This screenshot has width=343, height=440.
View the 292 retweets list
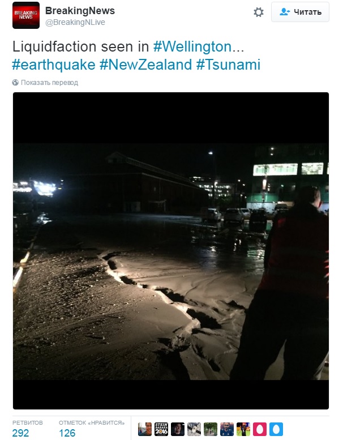click(x=28, y=429)
